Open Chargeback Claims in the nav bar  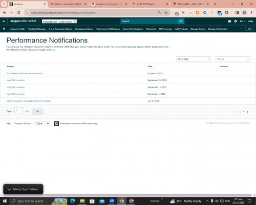tap(83, 29)
